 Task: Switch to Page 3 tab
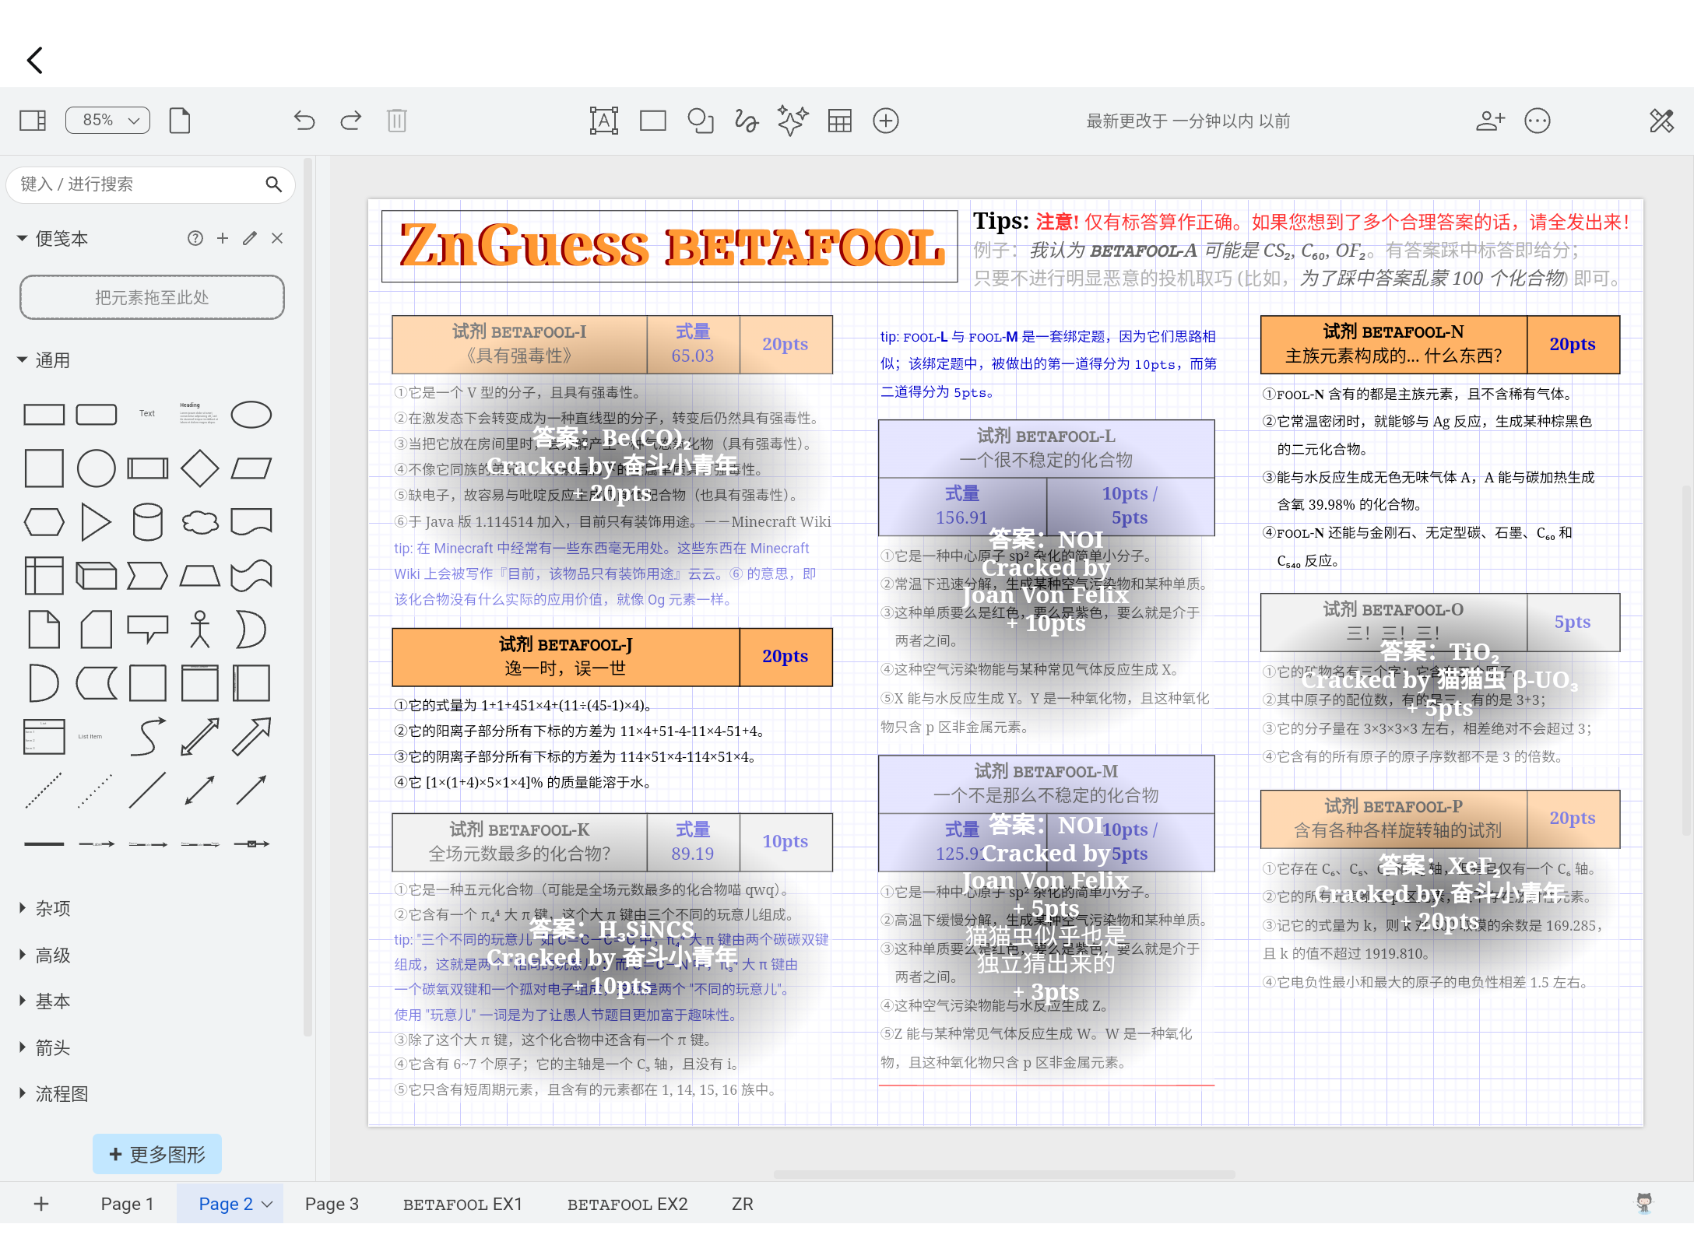pos(332,1204)
